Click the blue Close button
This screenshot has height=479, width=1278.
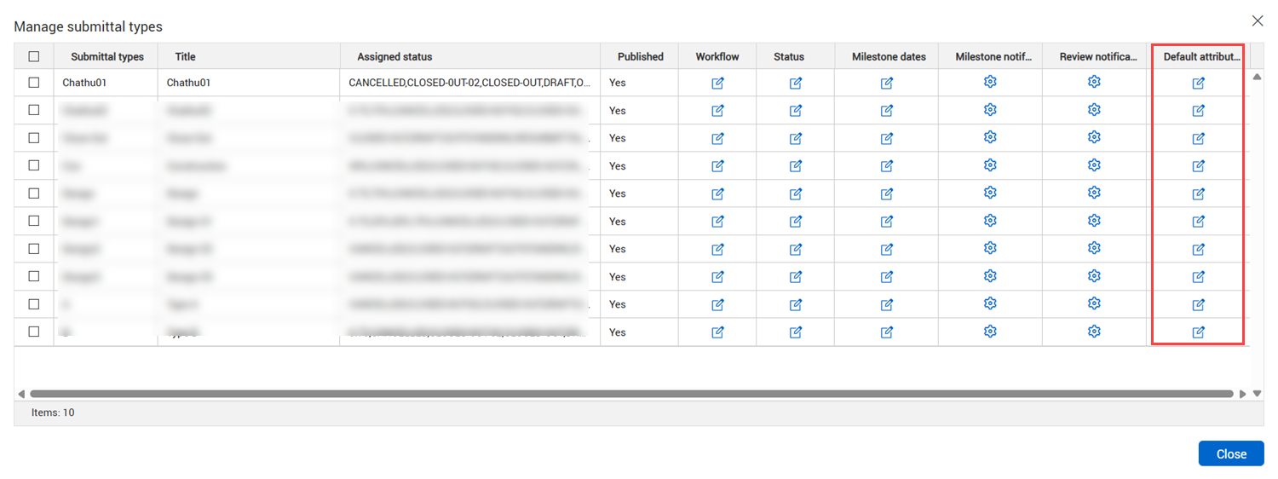[1231, 453]
